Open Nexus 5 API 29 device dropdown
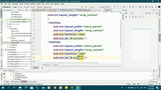The width and height of the screenshot is (161, 90). [105, 7]
